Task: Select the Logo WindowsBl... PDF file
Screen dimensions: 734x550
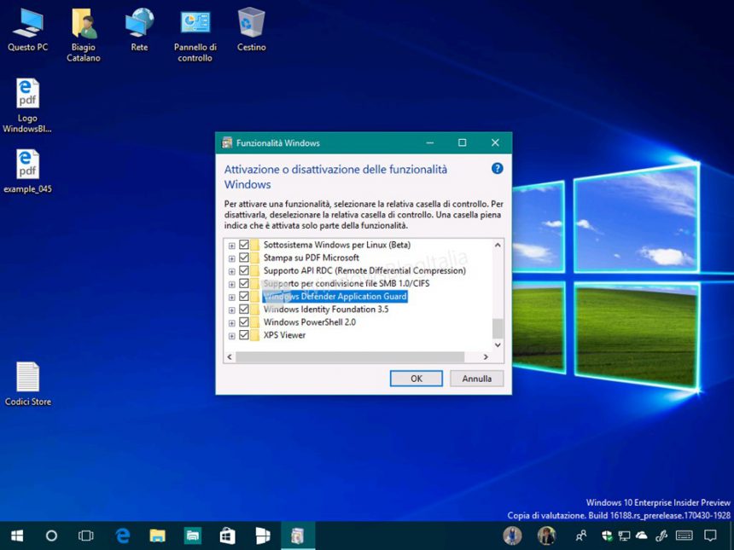Action: coord(27,106)
